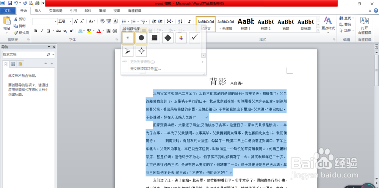379x188 pixels.
Task: Toggle Underline formatting
Action: (x=49, y=31)
